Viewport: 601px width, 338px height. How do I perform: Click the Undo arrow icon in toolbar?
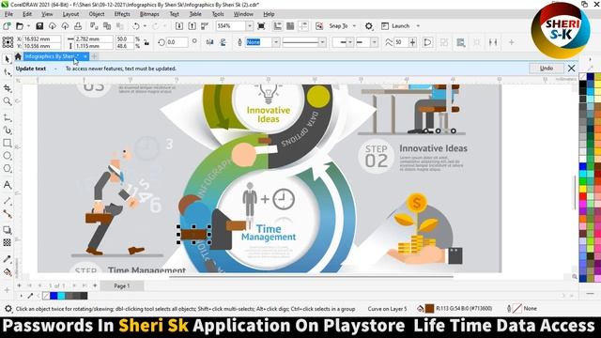(135, 26)
